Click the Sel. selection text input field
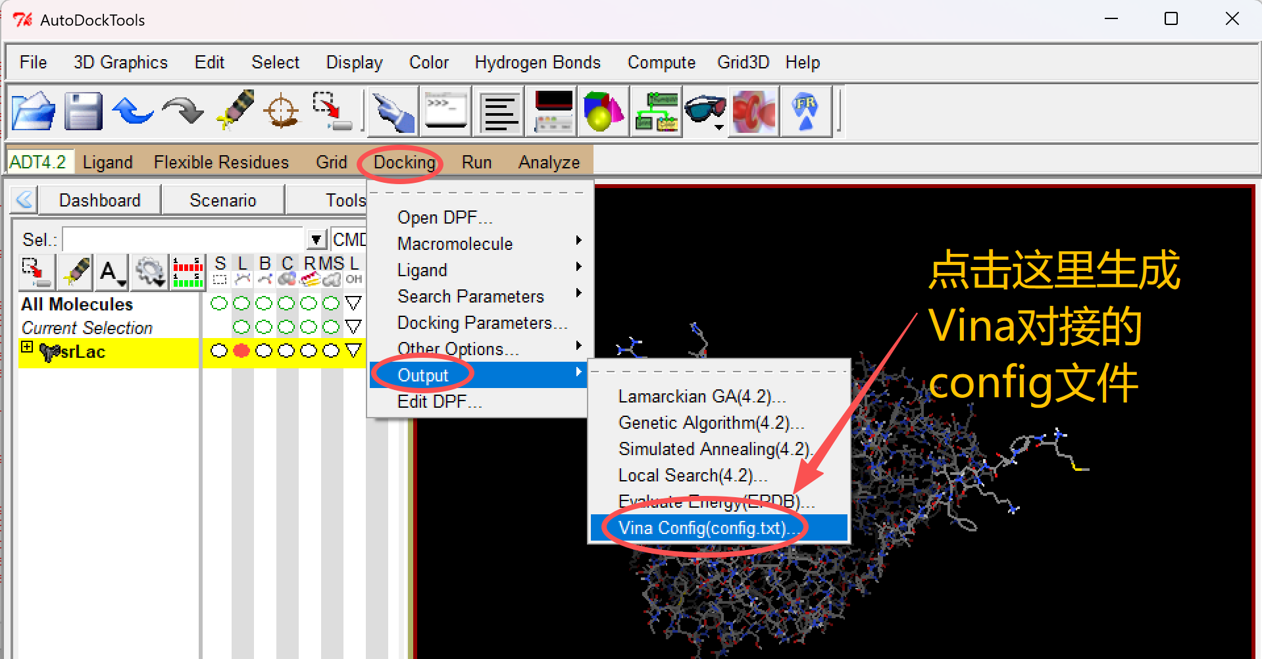 click(x=183, y=240)
